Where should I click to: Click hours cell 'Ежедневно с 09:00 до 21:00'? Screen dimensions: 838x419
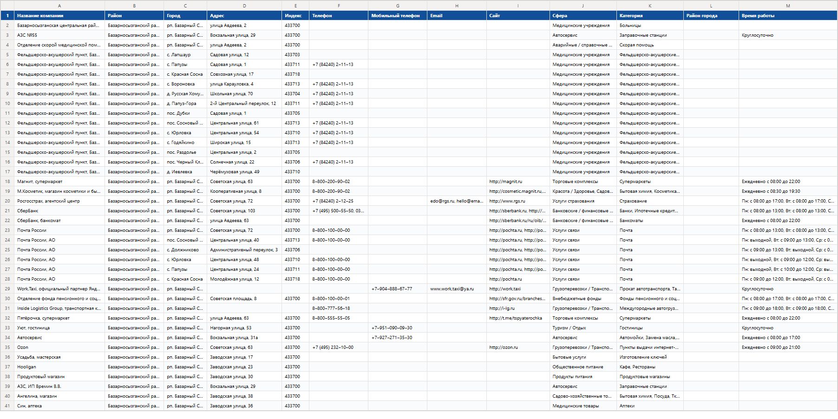(788, 347)
